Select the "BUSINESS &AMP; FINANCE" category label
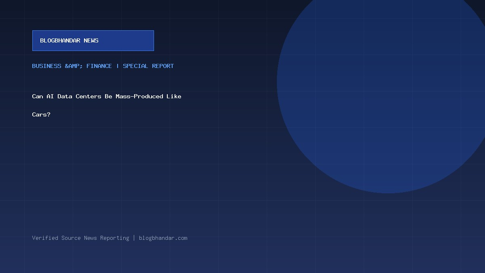The height and width of the screenshot is (273, 485). point(72,66)
